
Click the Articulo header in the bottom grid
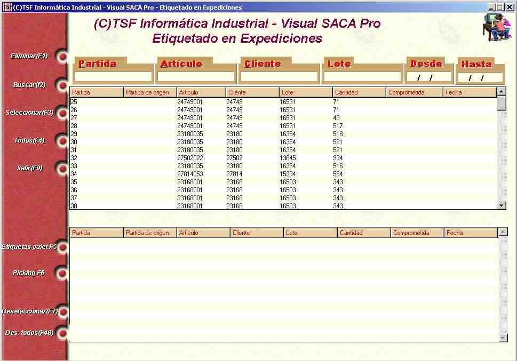click(x=203, y=233)
